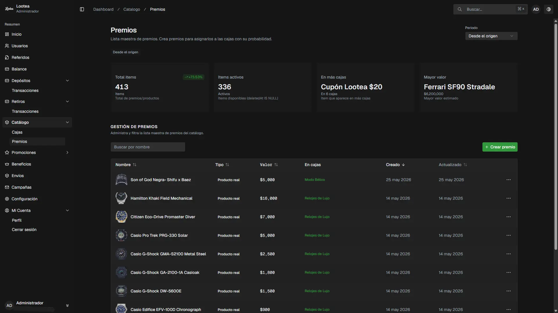Collapse the Mi Cuenta section chevron
The height and width of the screenshot is (313, 558).
tap(67, 210)
